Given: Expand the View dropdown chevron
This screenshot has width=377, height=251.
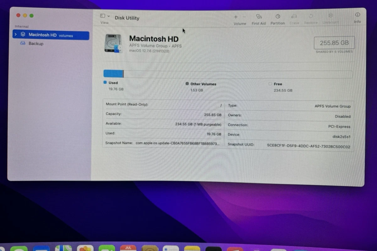Looking at the screenshot, I should click(x=109, y=16).
